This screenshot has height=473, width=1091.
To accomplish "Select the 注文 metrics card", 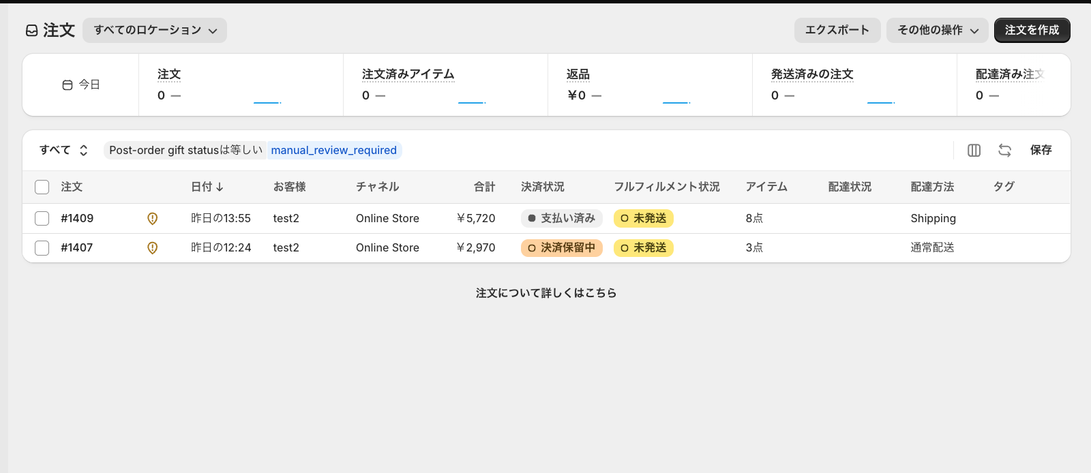I will pos(241,85).
